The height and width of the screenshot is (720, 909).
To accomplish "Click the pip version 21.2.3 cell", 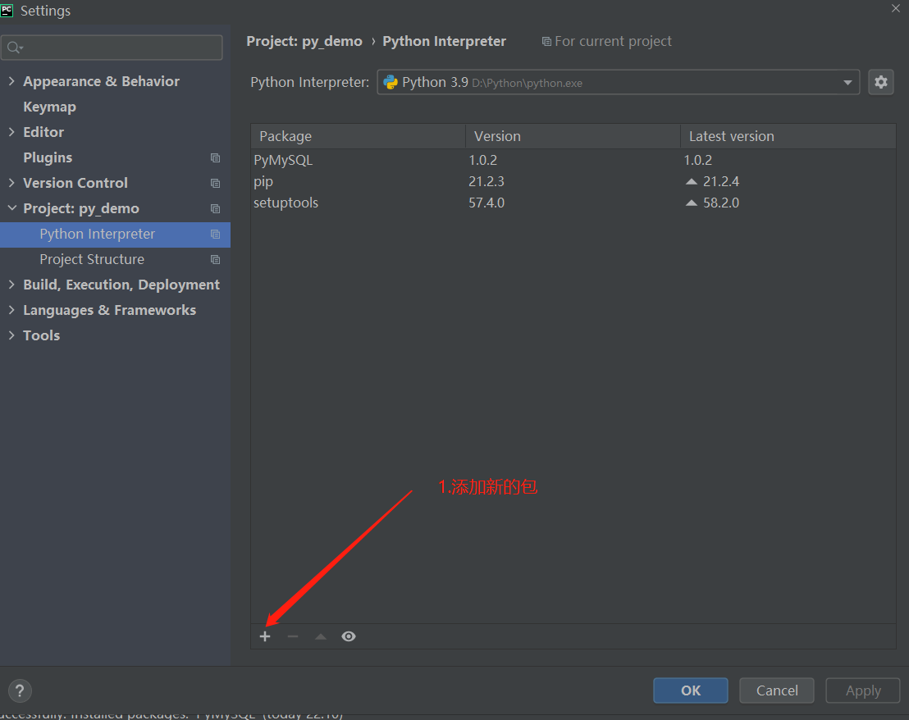I will (x=486, y=181).
